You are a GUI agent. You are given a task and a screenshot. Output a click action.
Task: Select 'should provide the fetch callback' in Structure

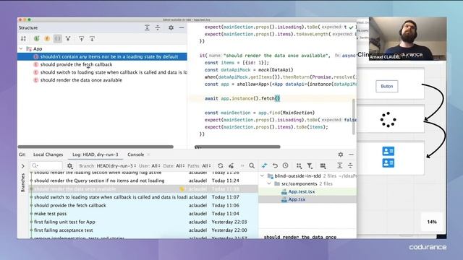coord(76,64)
